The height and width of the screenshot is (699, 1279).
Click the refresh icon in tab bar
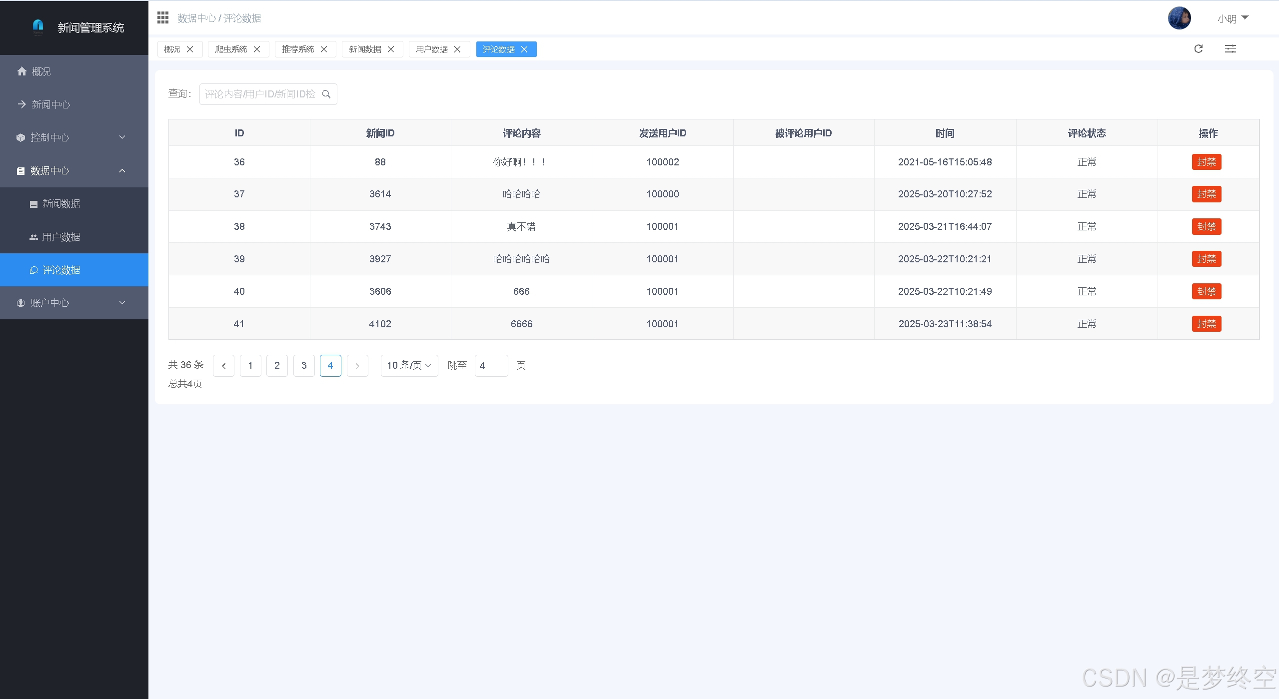tap(1198, 49)
